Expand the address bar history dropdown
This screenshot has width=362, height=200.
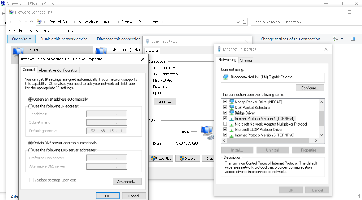[x=238, y=22]
